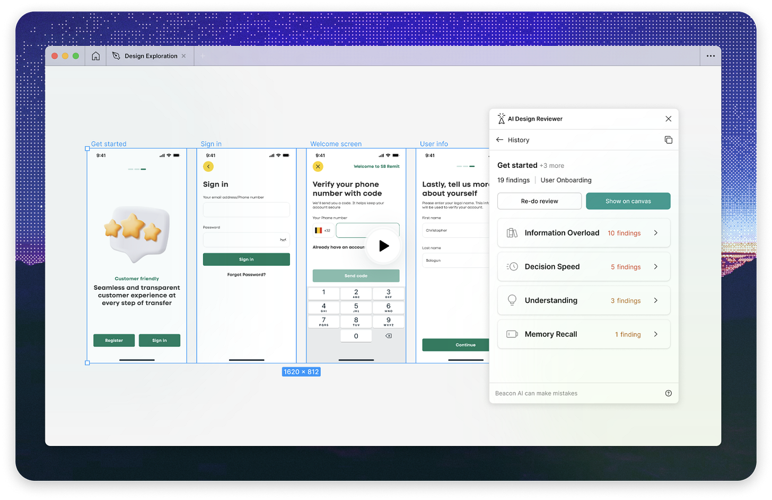Select the 'Get started' frame label
Screen dimensions: 772x500
pyautogui.click(x=109, y=144)
